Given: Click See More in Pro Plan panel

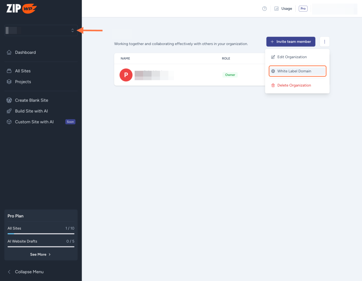Looking at the screenshot, I should coord(41,254).
